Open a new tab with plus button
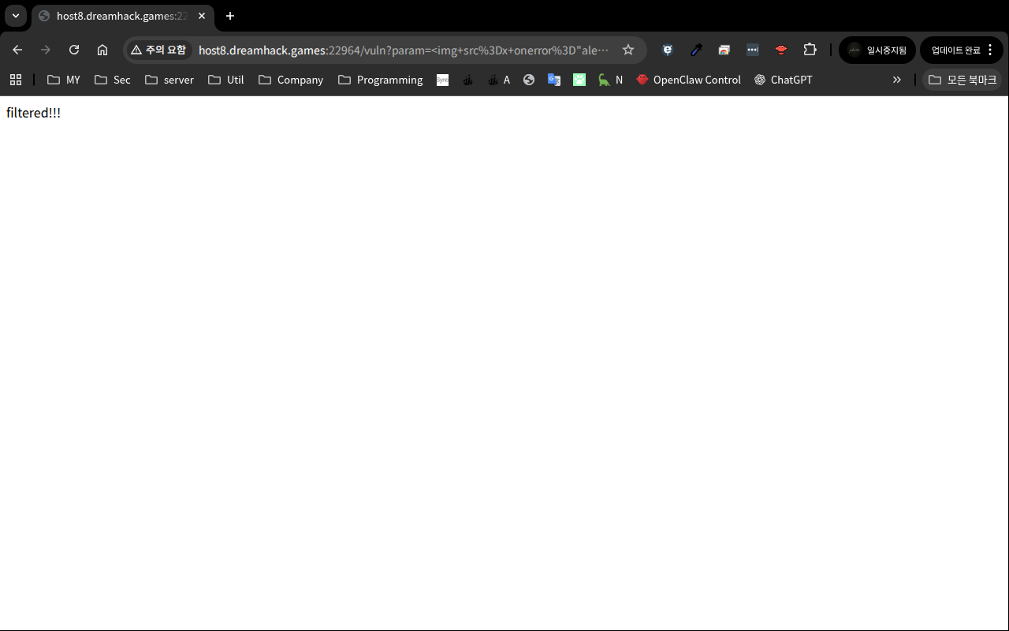 click(230, 16)
